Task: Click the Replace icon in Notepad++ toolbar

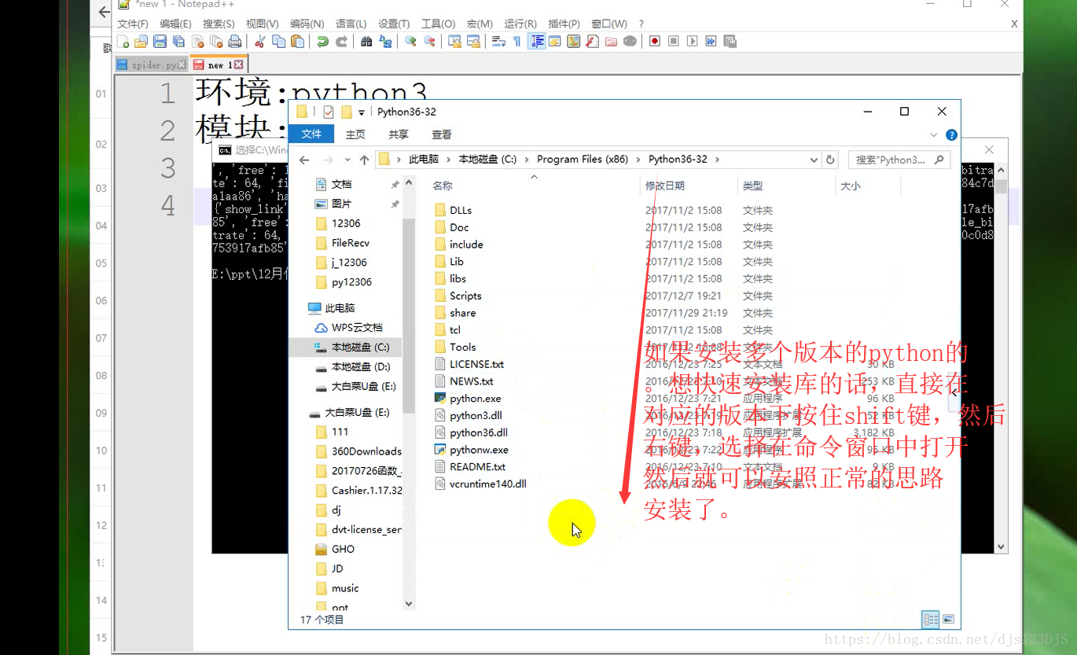Action: [x=385, y=42]
